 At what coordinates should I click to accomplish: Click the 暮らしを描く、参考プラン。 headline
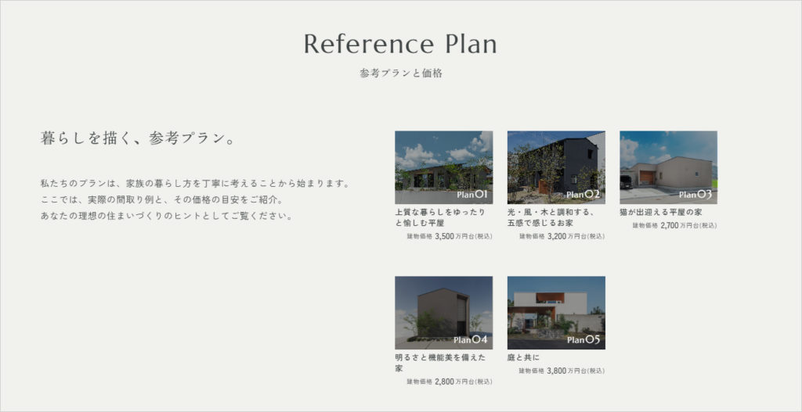[x=138, y=139]
